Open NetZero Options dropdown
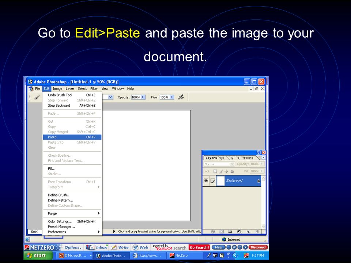 tap(73, 247)
